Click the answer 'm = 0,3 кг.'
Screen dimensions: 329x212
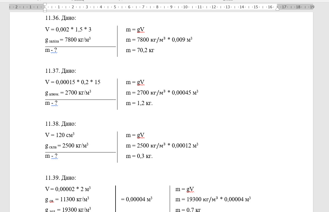139,156
